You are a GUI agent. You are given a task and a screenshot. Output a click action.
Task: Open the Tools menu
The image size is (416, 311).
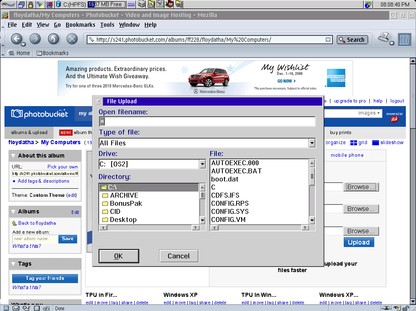point(107,25)
